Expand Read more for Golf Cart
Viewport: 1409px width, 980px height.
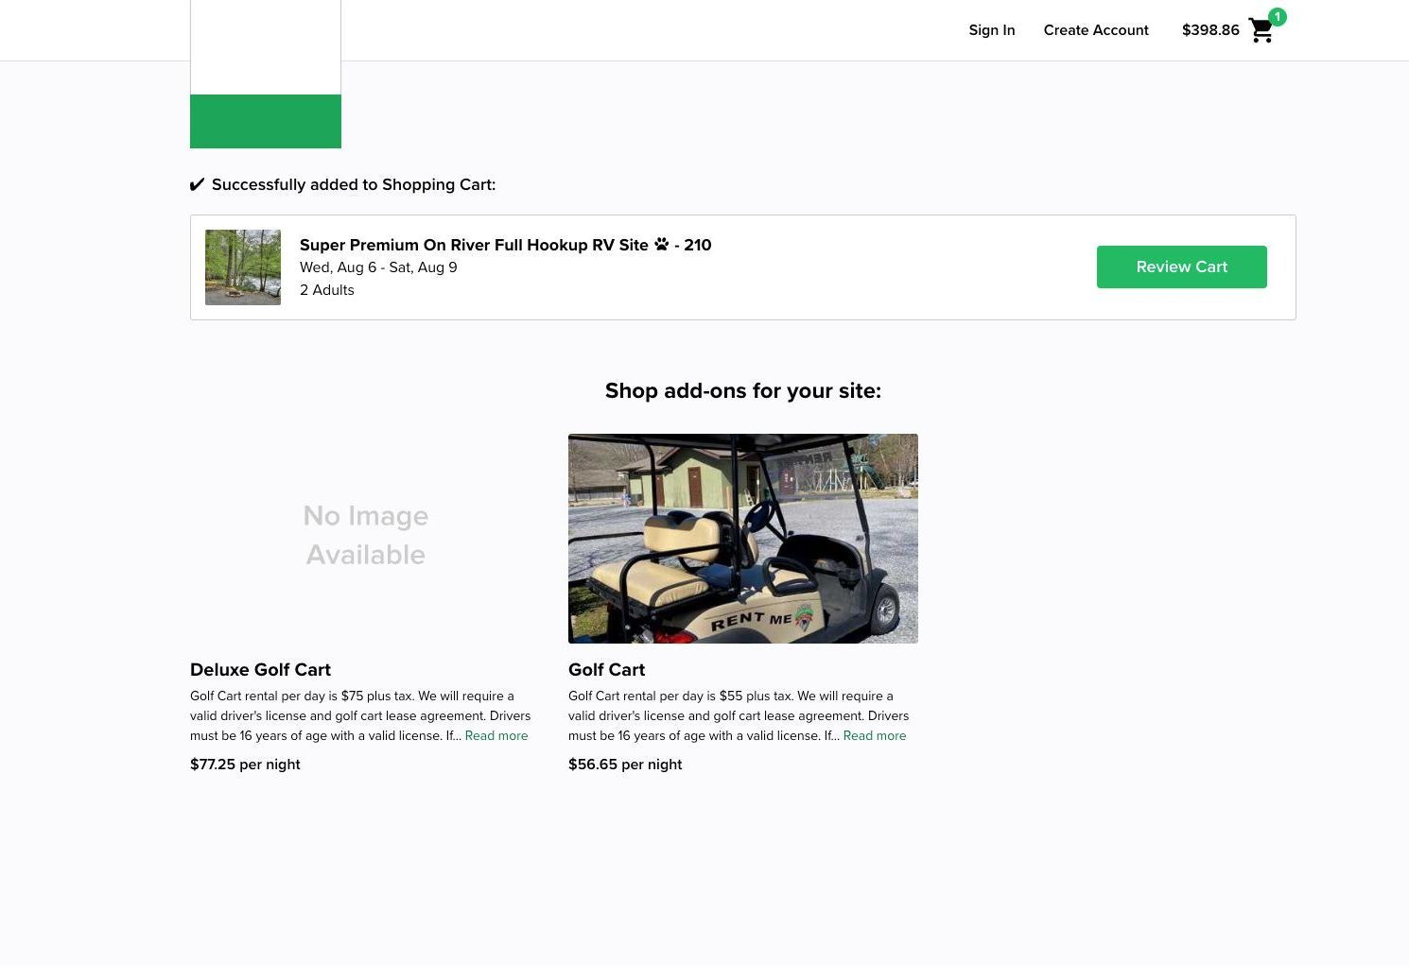pos(875,735)
